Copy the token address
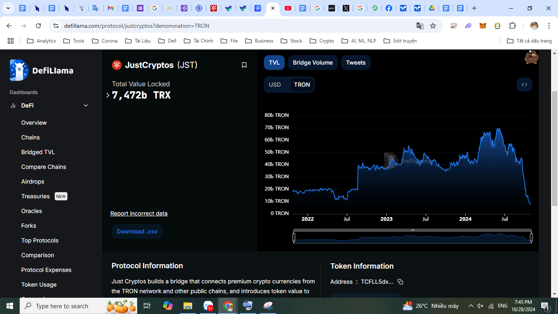Image resolution: width=558 pixels, height=314 pixels. 400,282
